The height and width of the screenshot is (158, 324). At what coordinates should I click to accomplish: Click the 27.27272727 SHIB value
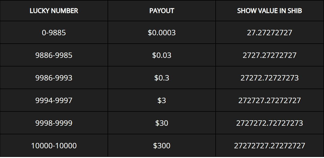pos(269,33)
